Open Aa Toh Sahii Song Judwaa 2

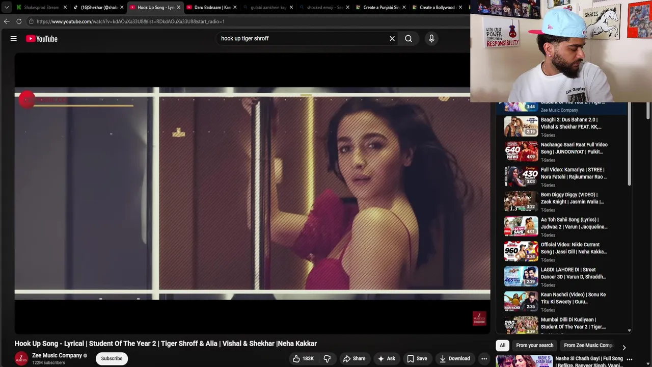tap(574, 223)
